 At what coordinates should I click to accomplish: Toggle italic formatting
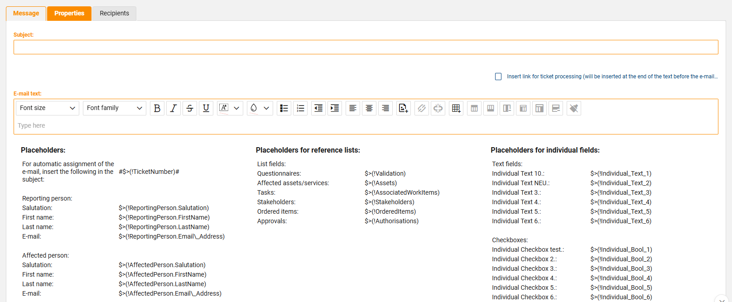[173, 108]
